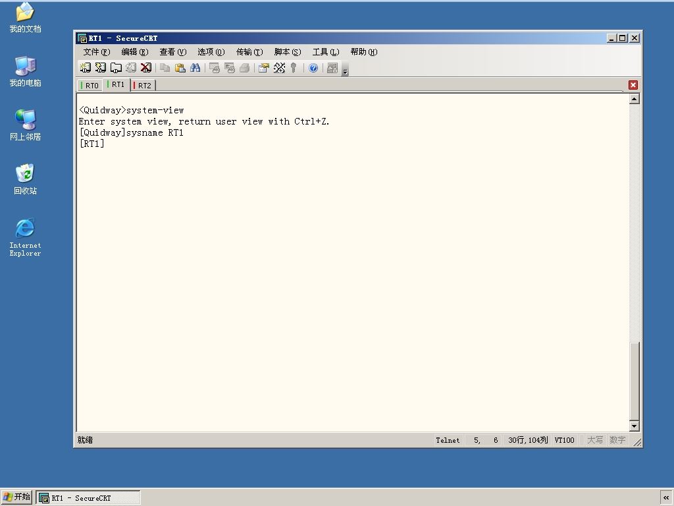The image size is (674, 506).
Task: Click the "<Quidway>system-view" terminal line
Action: pos(132,110)
